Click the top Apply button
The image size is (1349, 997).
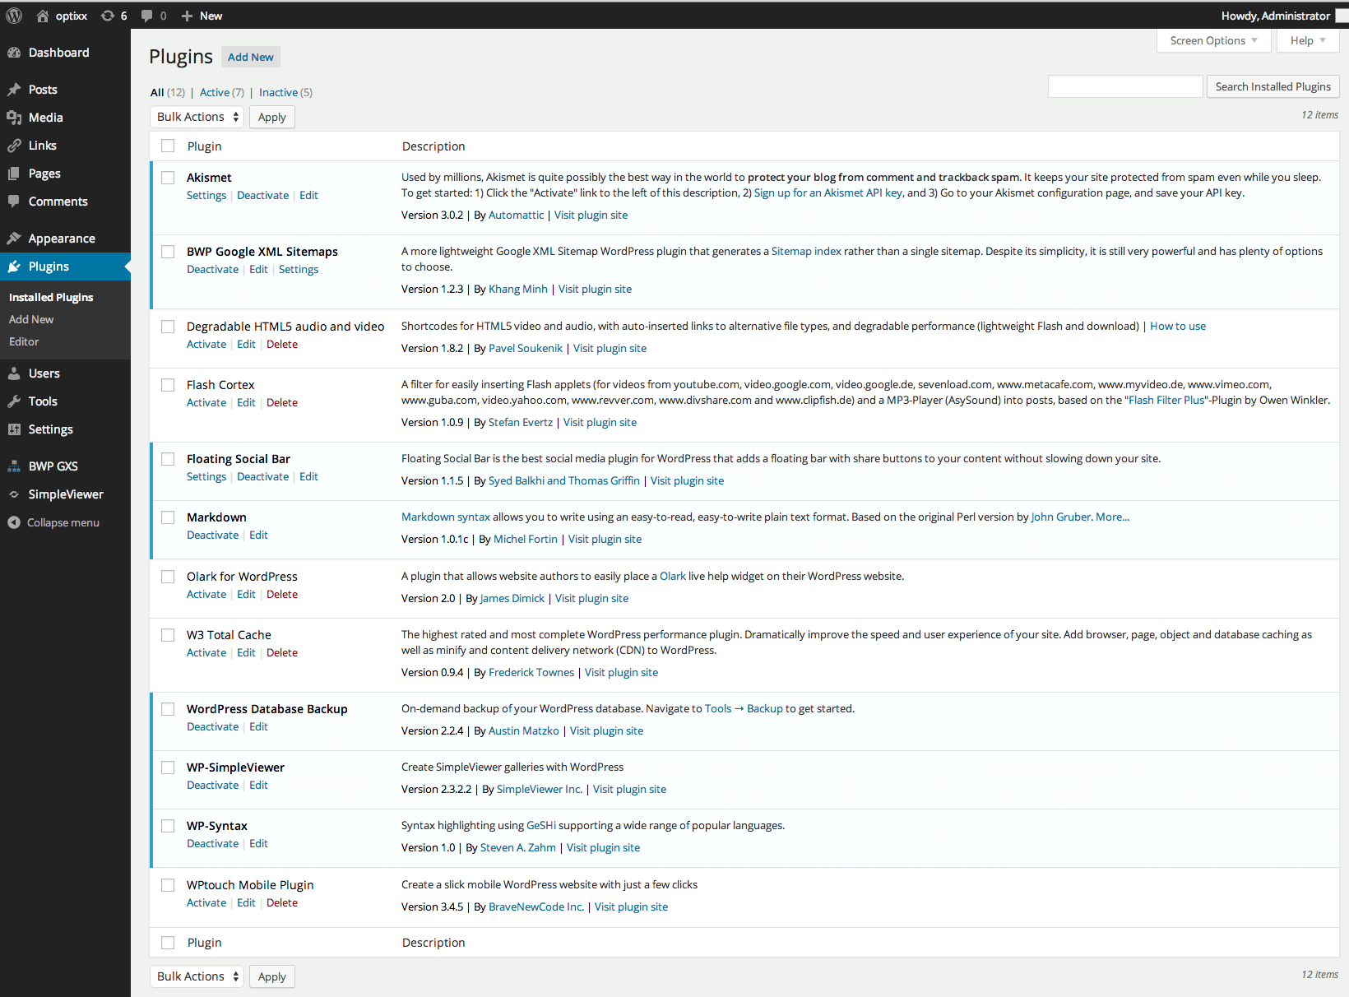point(272,117)
